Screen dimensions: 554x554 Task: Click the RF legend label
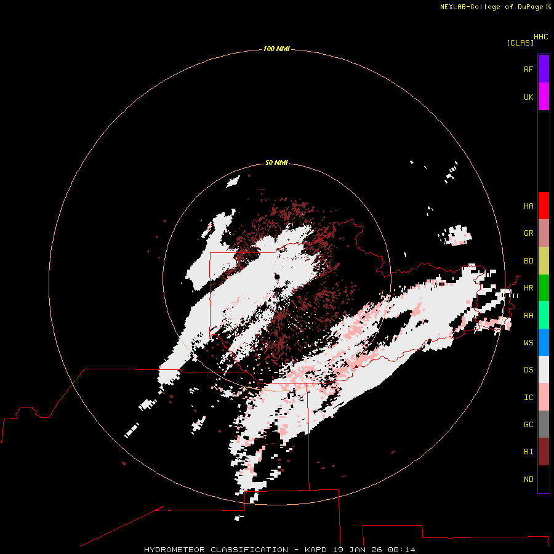tap(528, 69)
